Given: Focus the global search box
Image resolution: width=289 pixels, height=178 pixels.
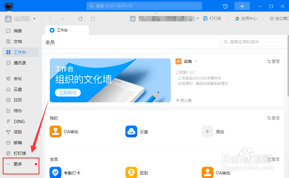Looking at the screenshot, I should [x=144, y=6].
